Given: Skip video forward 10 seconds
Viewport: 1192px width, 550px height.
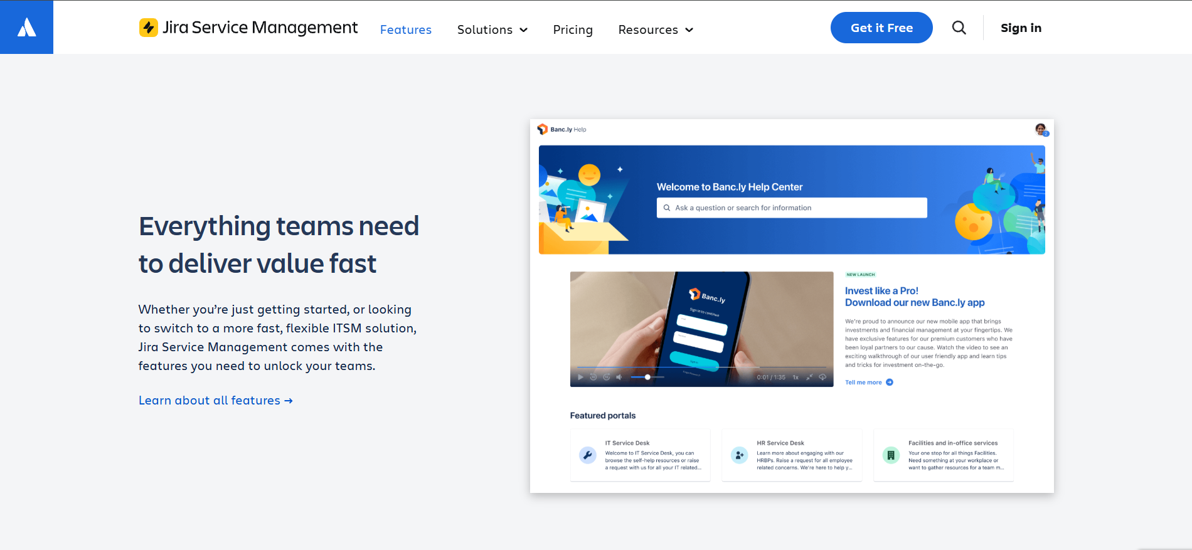Looking at the screenshot, I should coord(607,377).
